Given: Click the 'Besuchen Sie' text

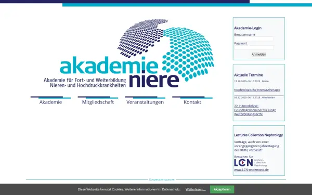Looking at the screenshot, I should click(x=243, y=157).
